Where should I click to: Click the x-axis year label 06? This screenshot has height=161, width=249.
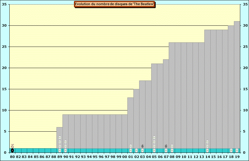[160, 157]
